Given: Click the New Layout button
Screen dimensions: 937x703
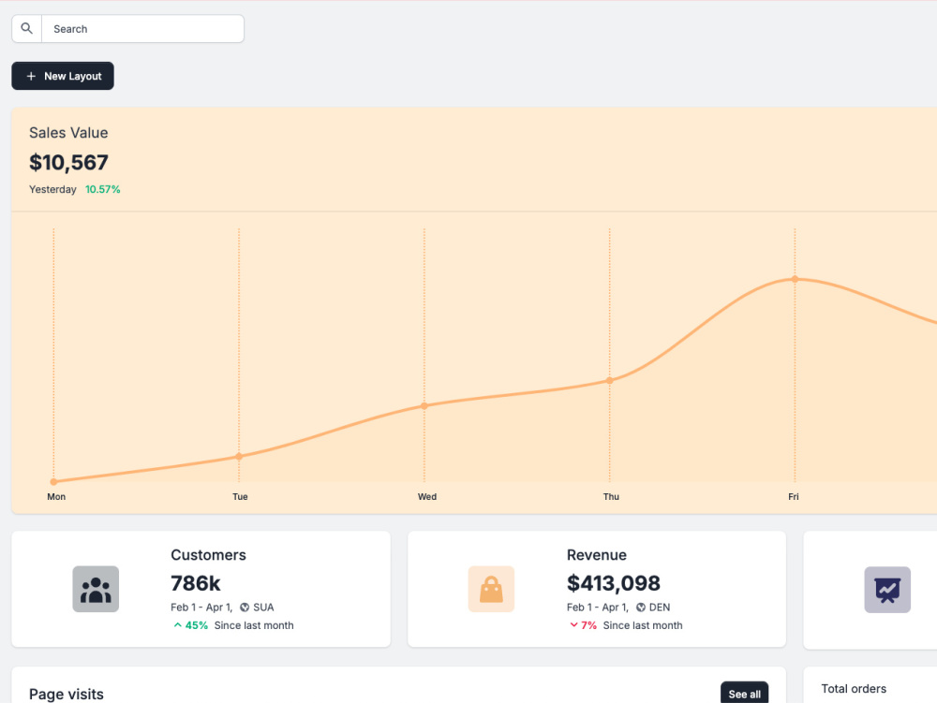Looking at the screenshot, I should (x=63, y=76).
